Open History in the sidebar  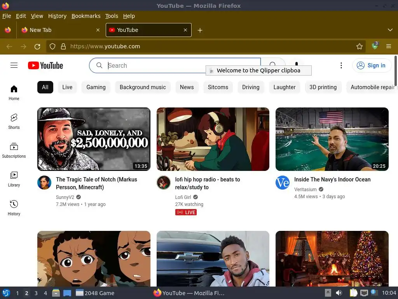click(14, 208)
